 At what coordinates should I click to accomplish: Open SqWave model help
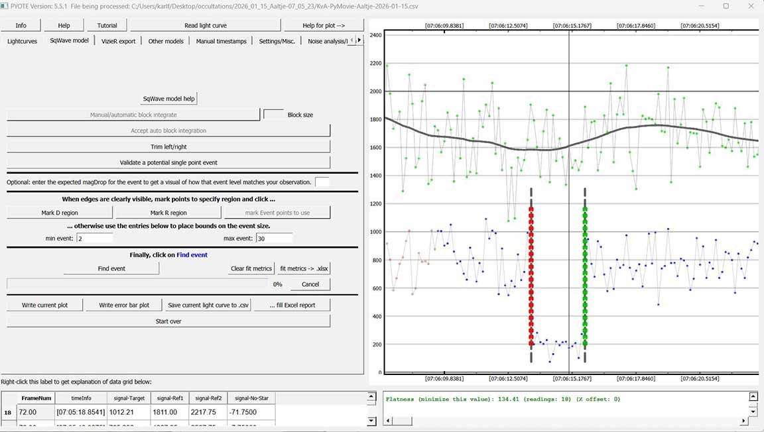coord(169,99)
